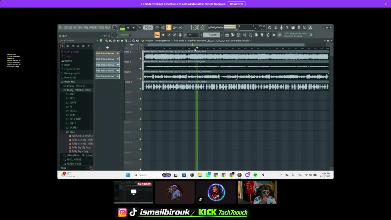
Task: Save the project with the floppy icon
Action: (x=293, y=28)
